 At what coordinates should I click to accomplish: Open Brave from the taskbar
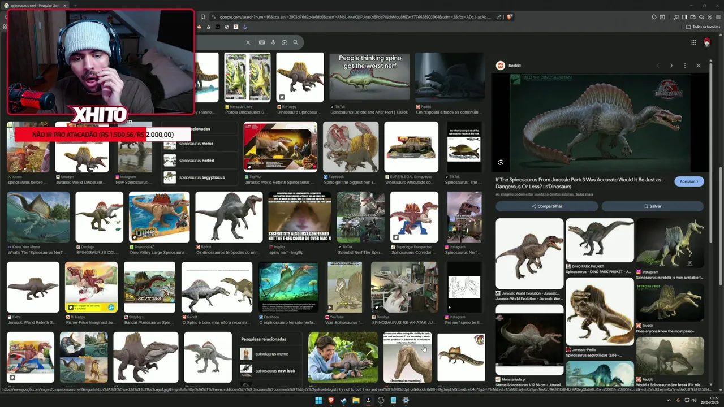click(x=331, y=400)
